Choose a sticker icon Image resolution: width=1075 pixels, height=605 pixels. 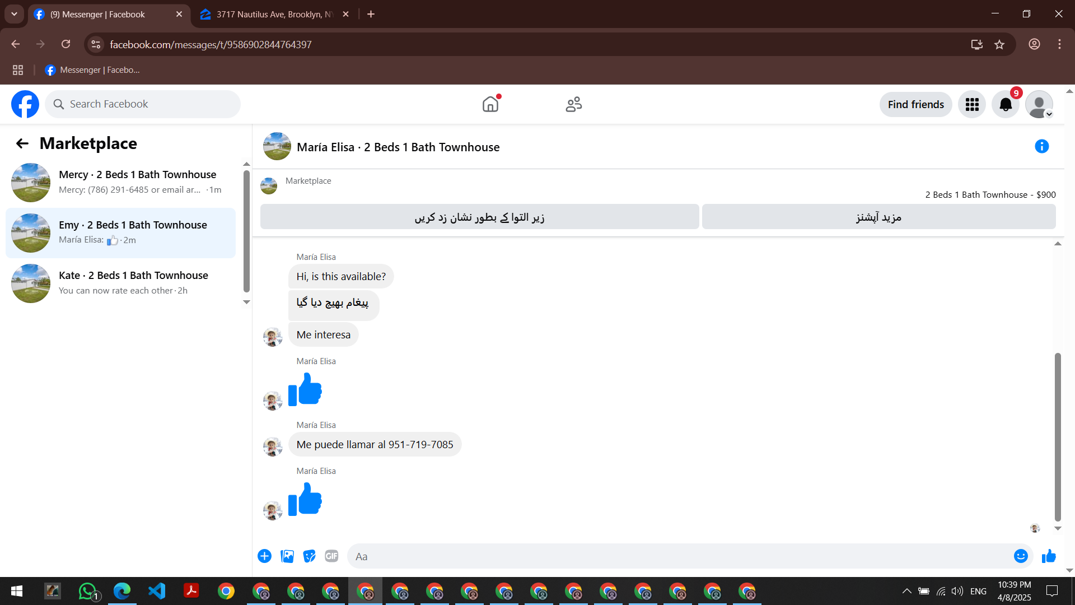click(309, 556)
